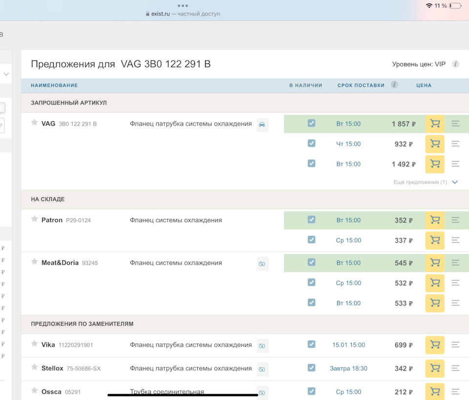
Task: Open details menu for 699 ₽ offer
Action: (455, 345)
